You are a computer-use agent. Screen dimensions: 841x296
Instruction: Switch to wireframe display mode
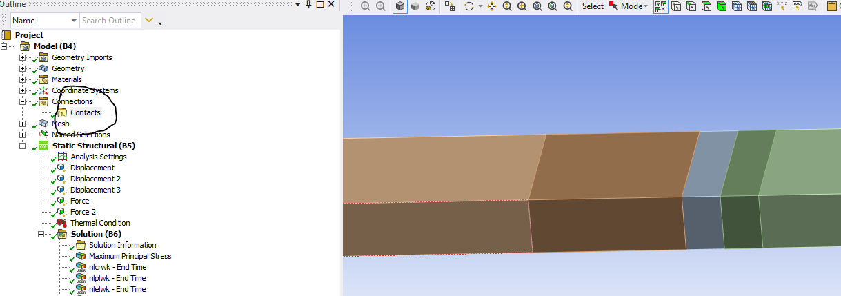431,6
